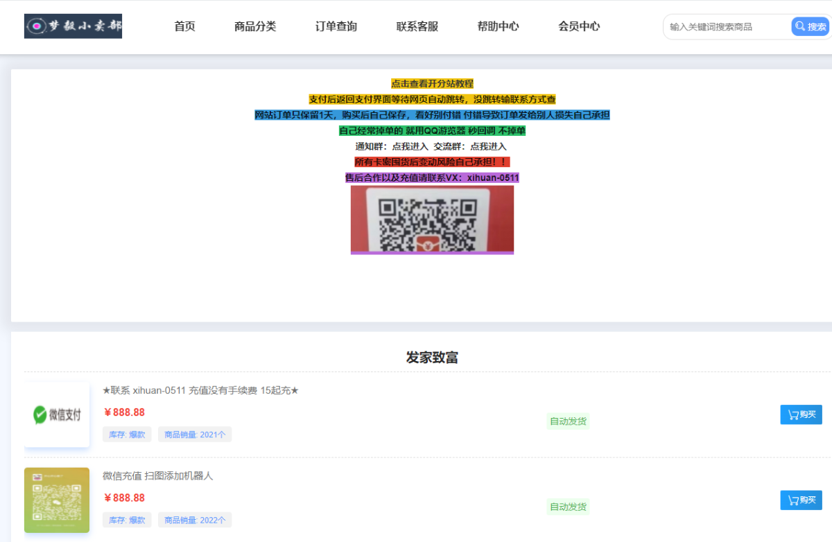Image resolution: width=832 pixels, height=542 pixels.
Task: Buy the 微信充值 item with 购买
Action: pyautogui.click(x=801, y=500)
